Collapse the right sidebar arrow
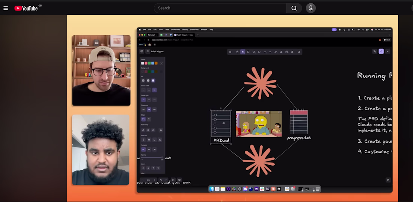413x202 pixels. (388, 51)
